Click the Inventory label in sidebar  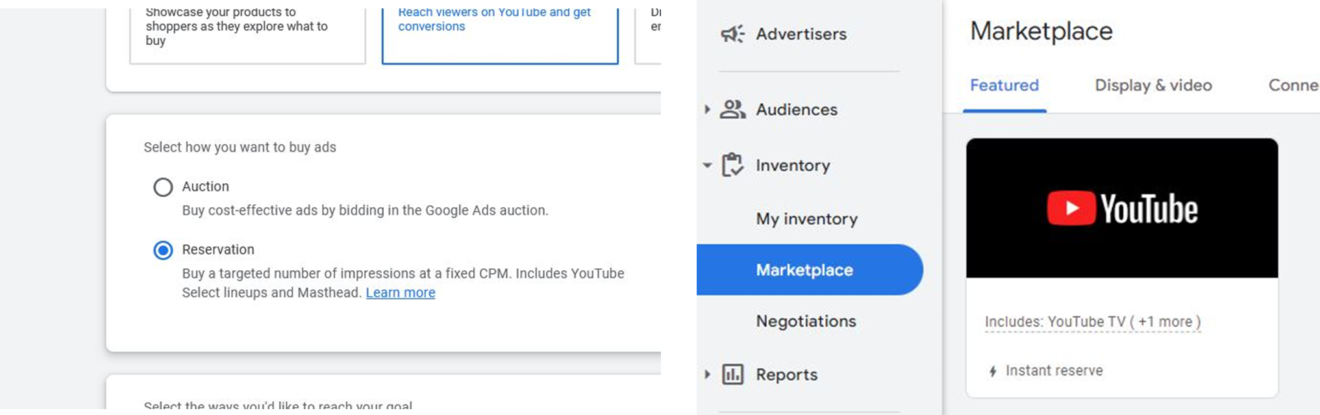[793, 165]
